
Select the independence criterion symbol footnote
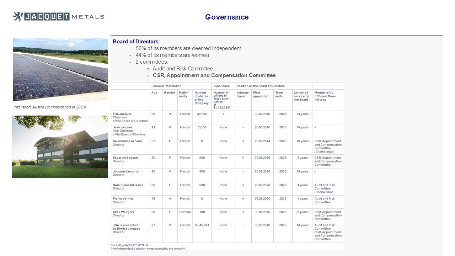coord(148,248)
